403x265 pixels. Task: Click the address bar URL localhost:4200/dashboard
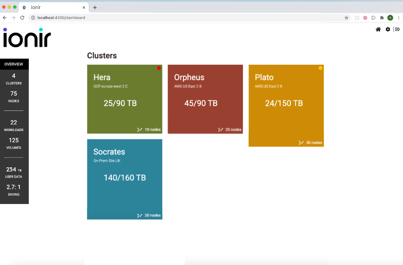click(x=61, y=18)
